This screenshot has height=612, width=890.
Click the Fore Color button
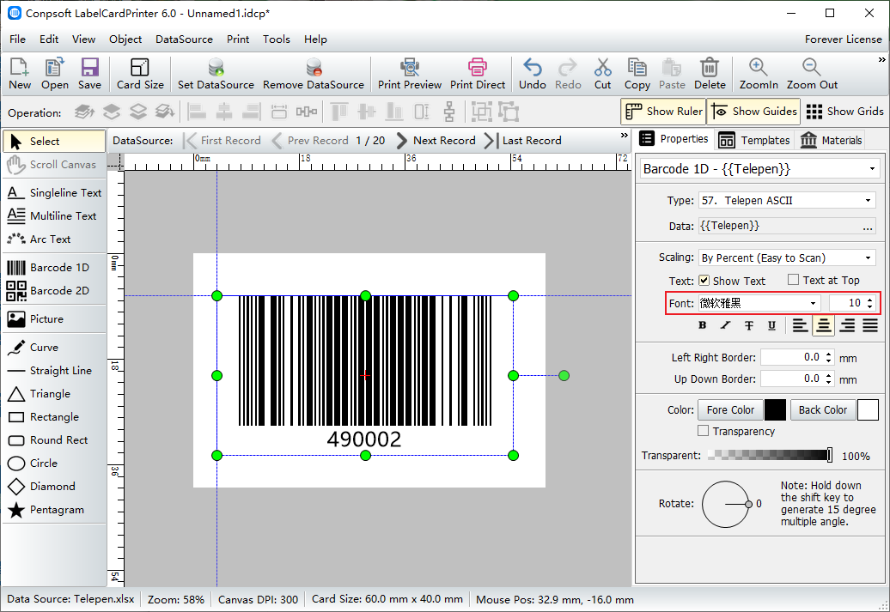(730, 409)
